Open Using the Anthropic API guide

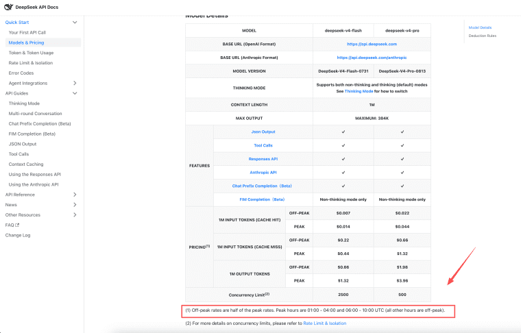(x=33, y=184)
